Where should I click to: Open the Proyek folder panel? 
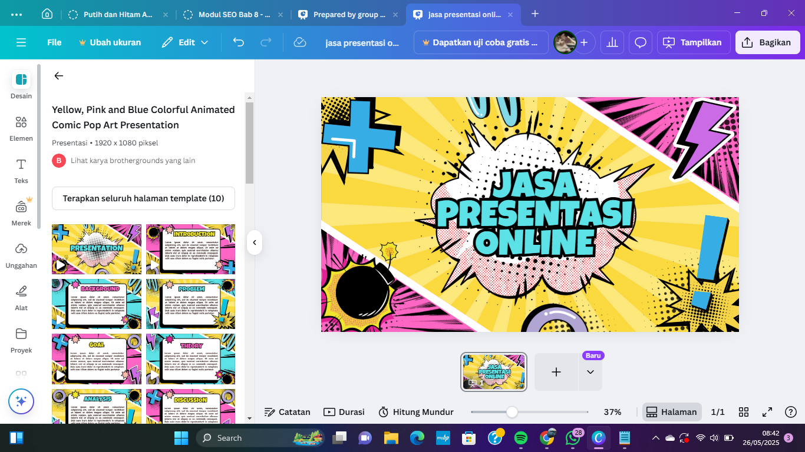(x=21, y=340)
